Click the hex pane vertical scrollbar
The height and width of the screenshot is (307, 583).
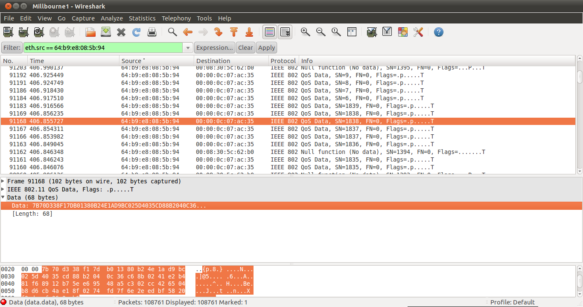tap(579, 281)
